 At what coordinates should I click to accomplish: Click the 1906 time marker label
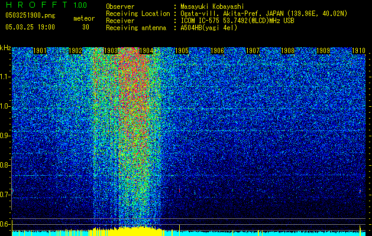[217, 51]
